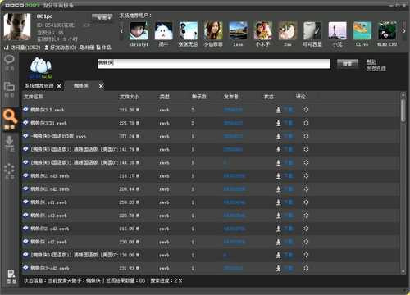
Task: Click the search button beside the input
Action: click(x=348, y=64)
